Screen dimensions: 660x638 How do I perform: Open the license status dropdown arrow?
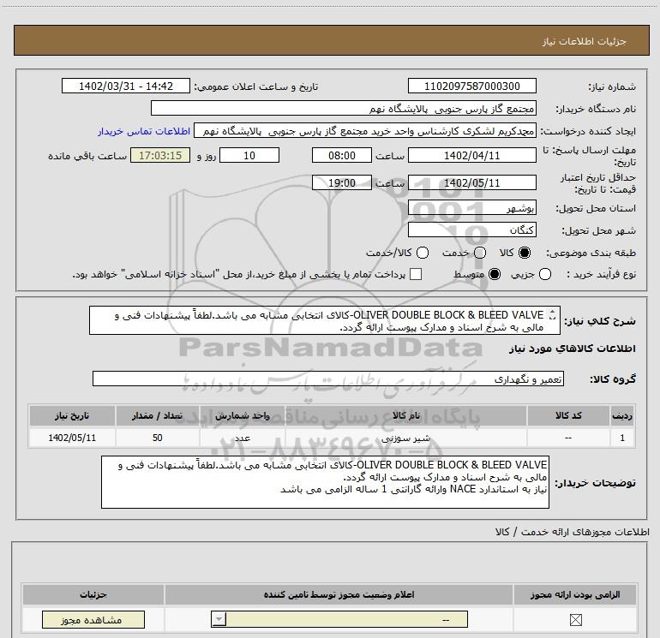click(x=219, y=619)
